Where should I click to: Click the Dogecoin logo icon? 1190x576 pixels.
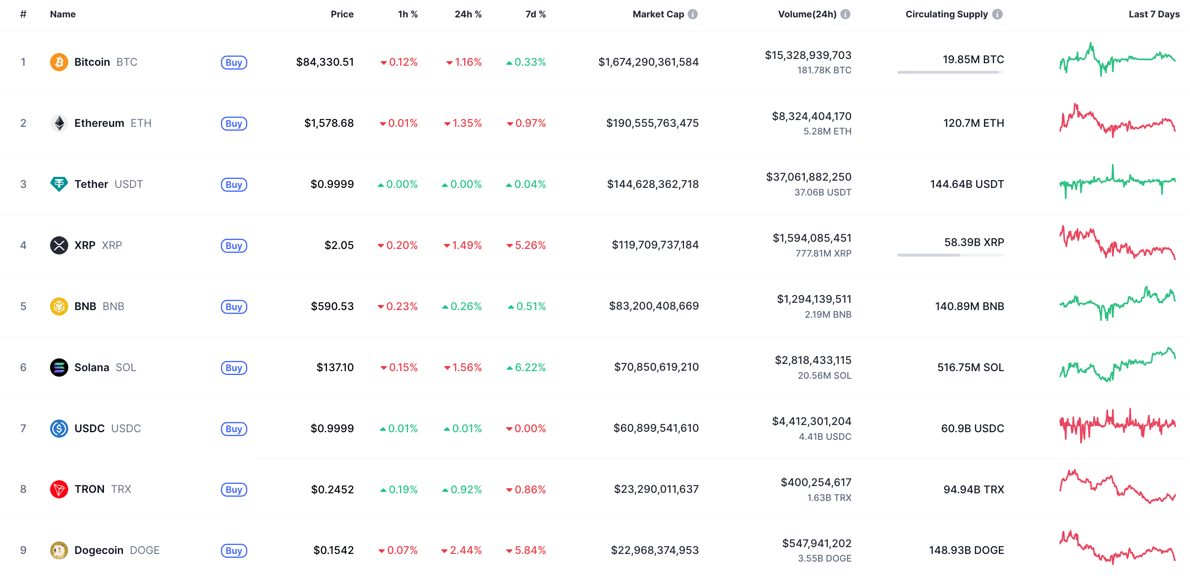(59, 550)
